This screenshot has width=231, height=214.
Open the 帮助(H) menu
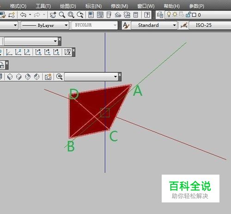click(172, 6)
